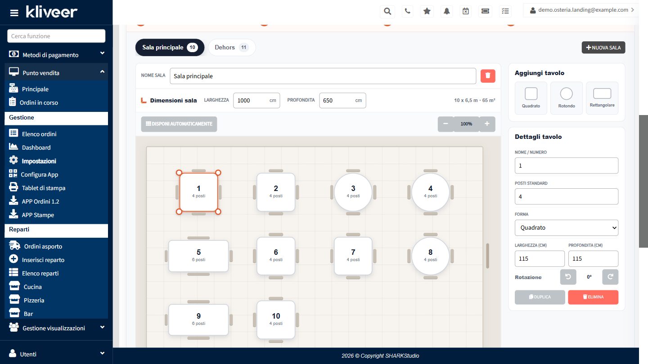Add a Rettangolare table
648x364 pixels.
coord(602,98)
